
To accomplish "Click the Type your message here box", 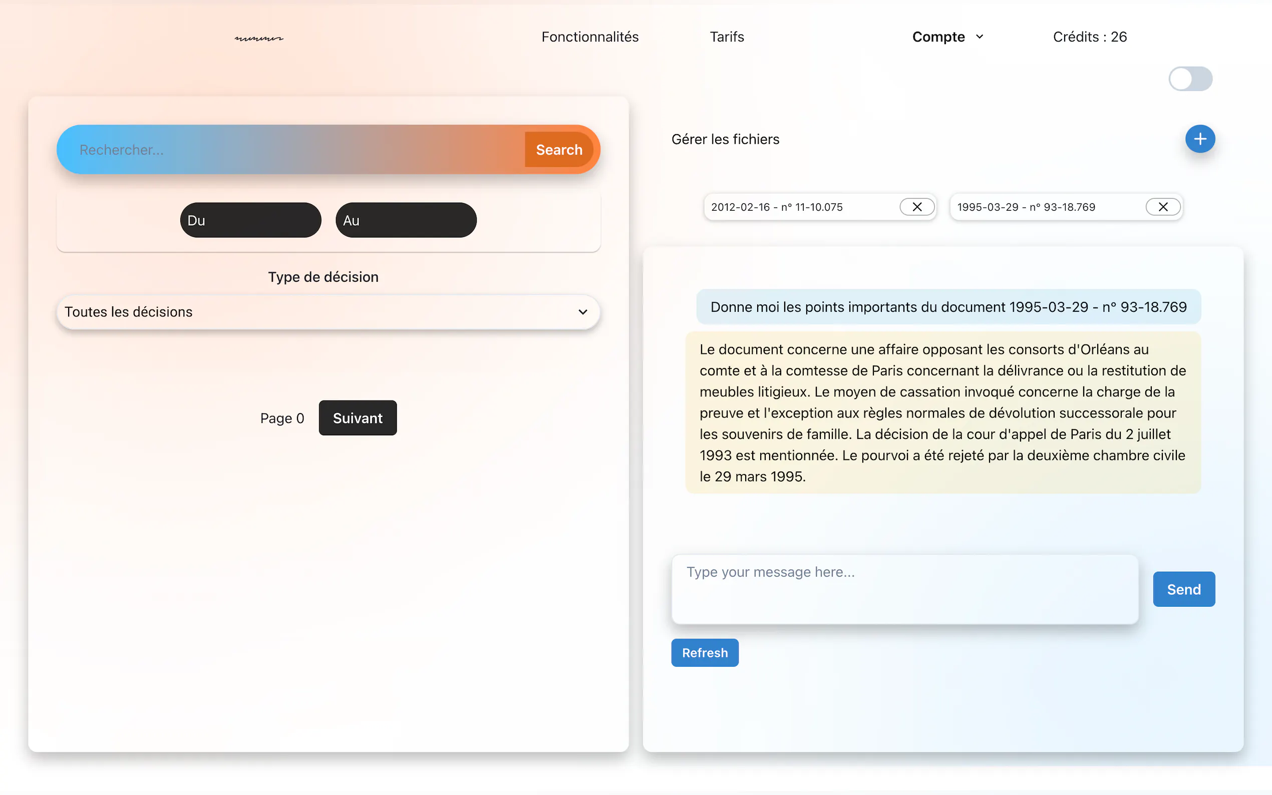I will 904,589.
